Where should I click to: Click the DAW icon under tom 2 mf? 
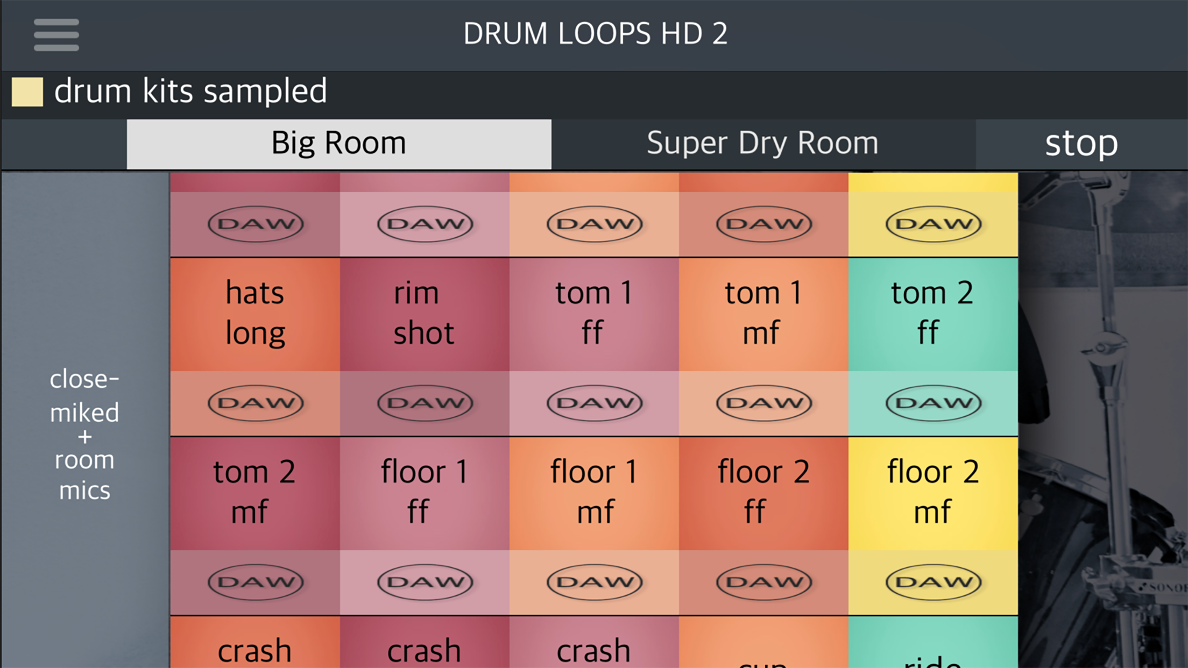[x=256, y=582]
